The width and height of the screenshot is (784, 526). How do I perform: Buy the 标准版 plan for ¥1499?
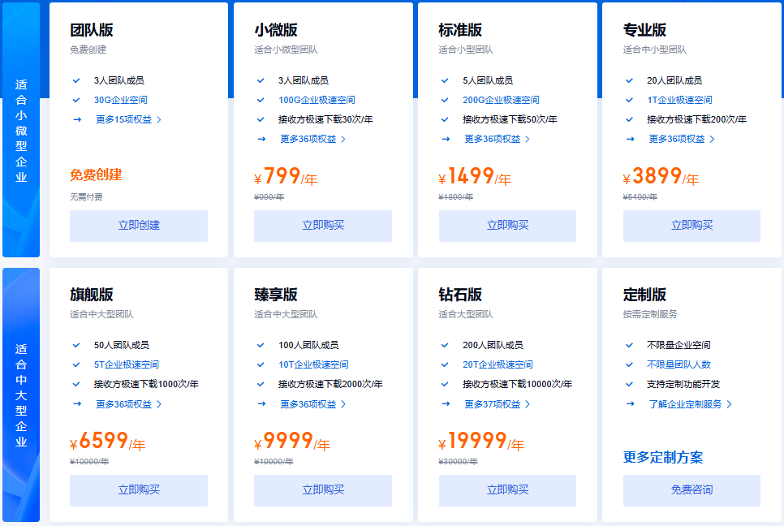[x=507, y=226]
